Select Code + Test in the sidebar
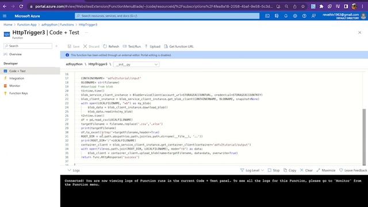368x207 pixels. 30,71
